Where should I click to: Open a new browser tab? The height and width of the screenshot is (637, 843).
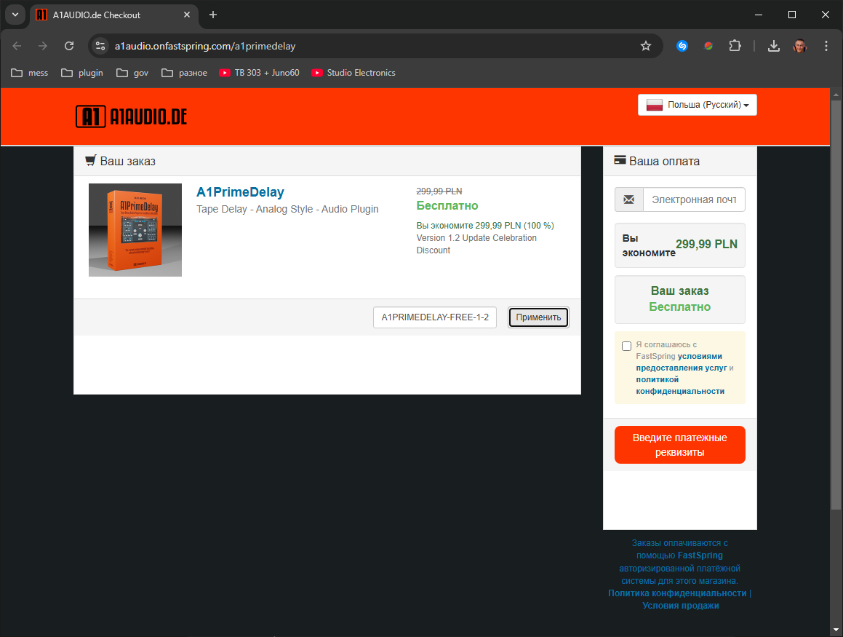coord(213,15)
